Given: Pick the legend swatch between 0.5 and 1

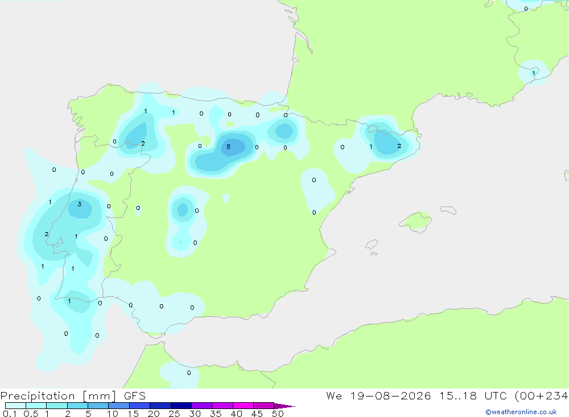Looking at the screenshot, I should click(36, 406).
